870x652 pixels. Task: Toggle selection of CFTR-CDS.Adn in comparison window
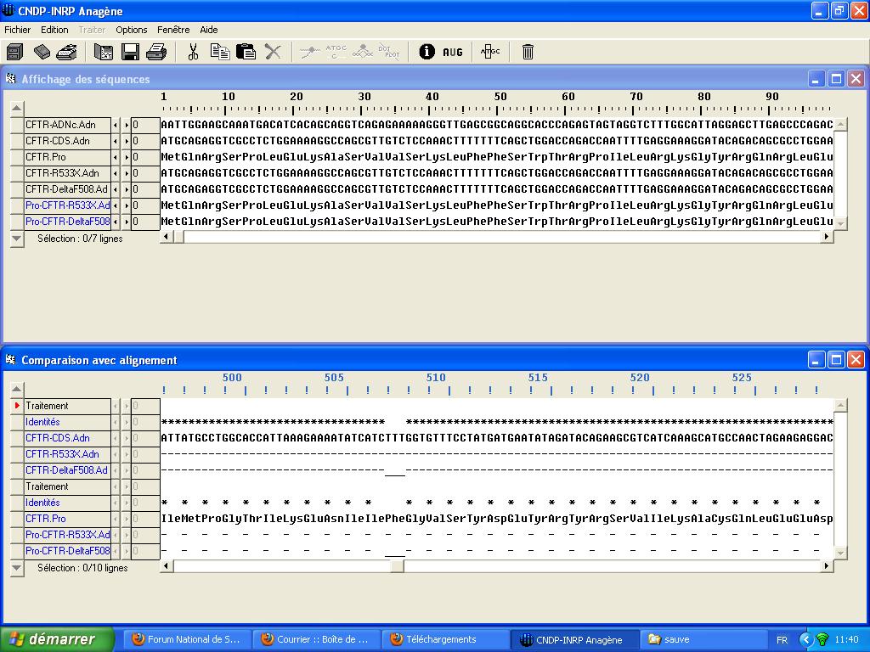tap(18, 438)
